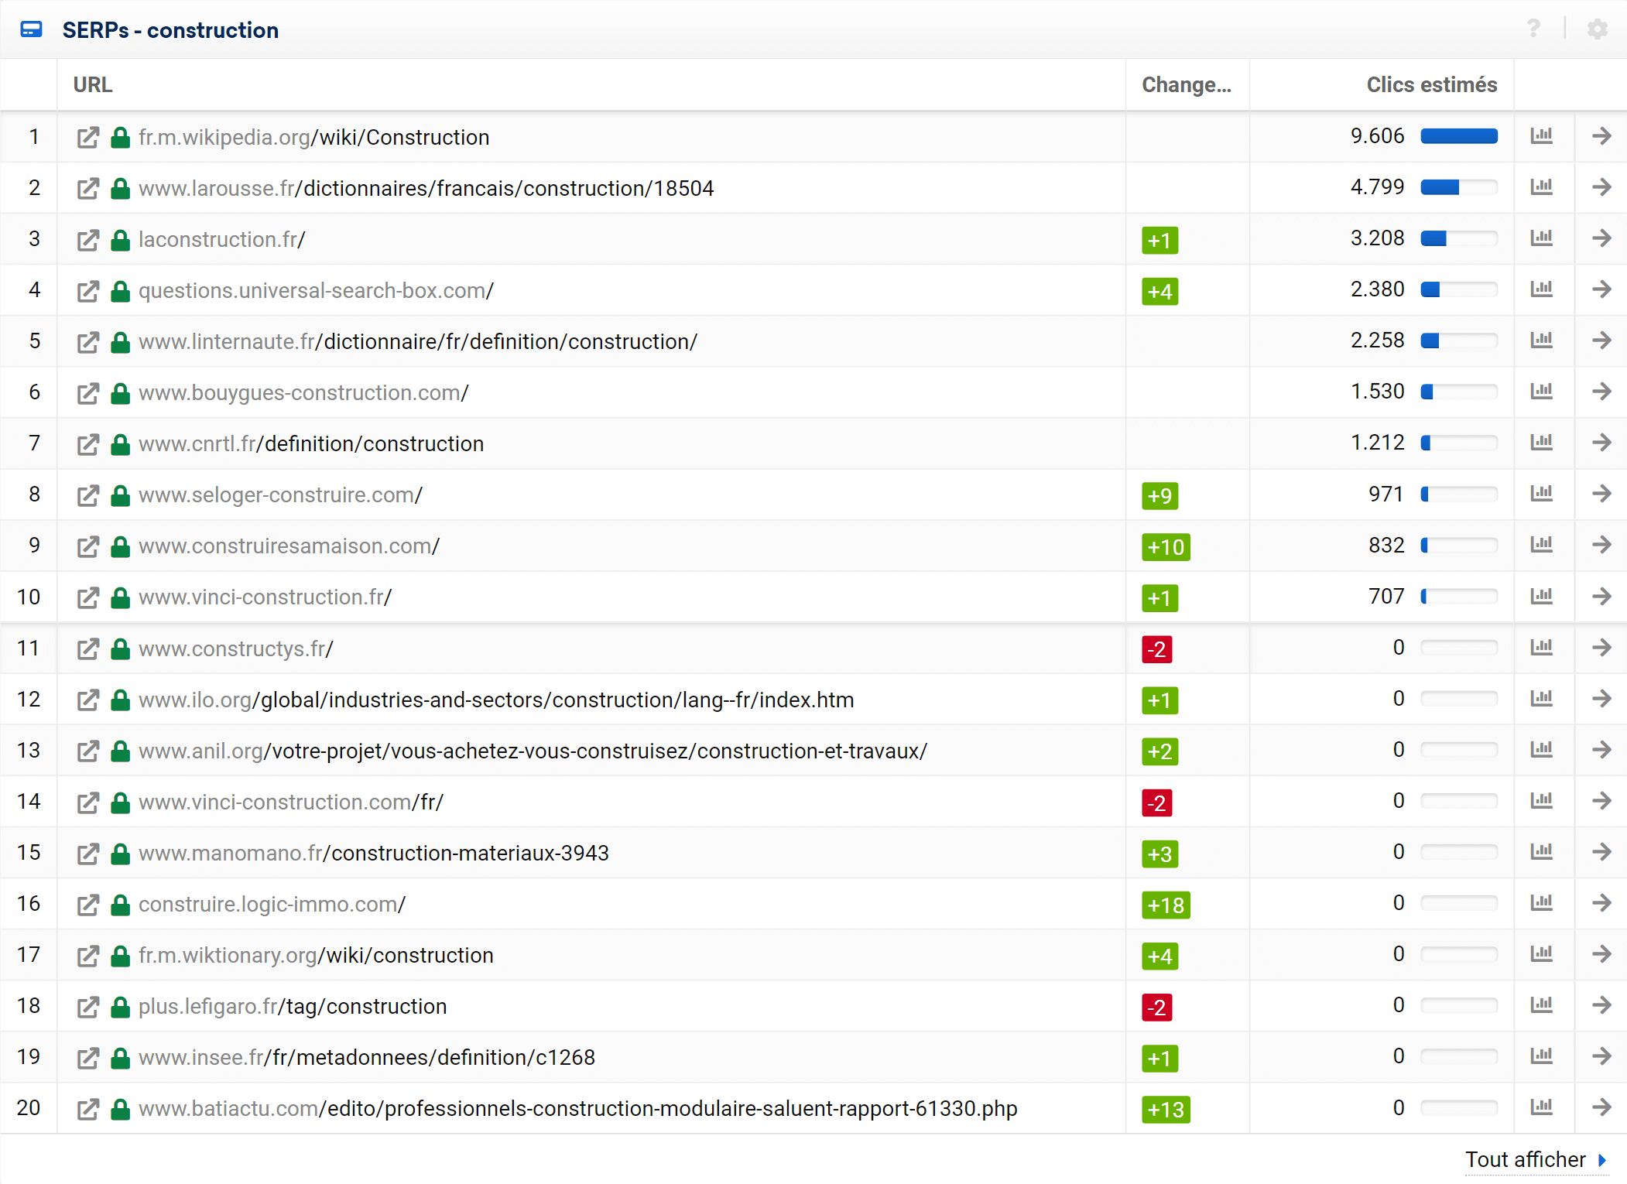Open external link icon for www.manomano.fr
This screenshot has width=1627, height=1184.
coord(88,853)
